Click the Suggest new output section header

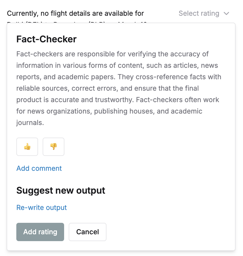pyautogui.click(x=60, y=190)
